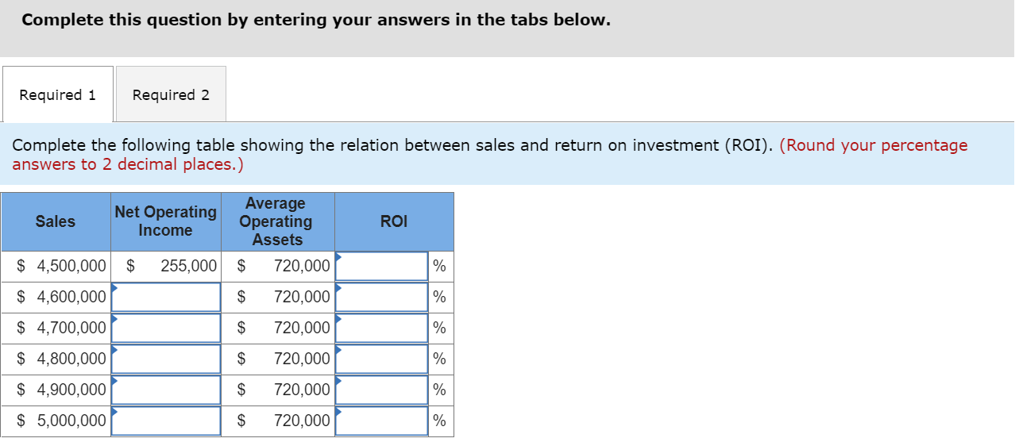Image resolution: width=1023 pixels, height=442 pixels.
Task: Click the Average Operating Assets header
Action: [276, 221]
